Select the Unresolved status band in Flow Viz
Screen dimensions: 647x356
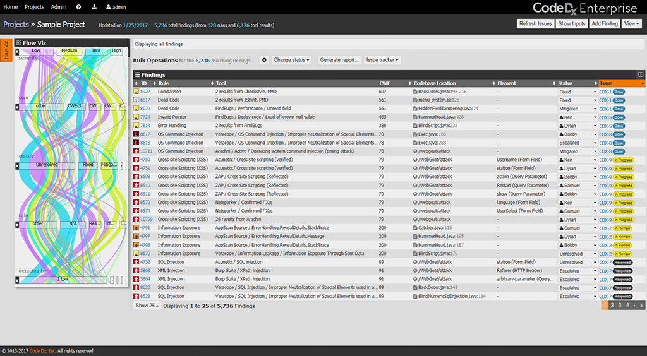point(47,165)
